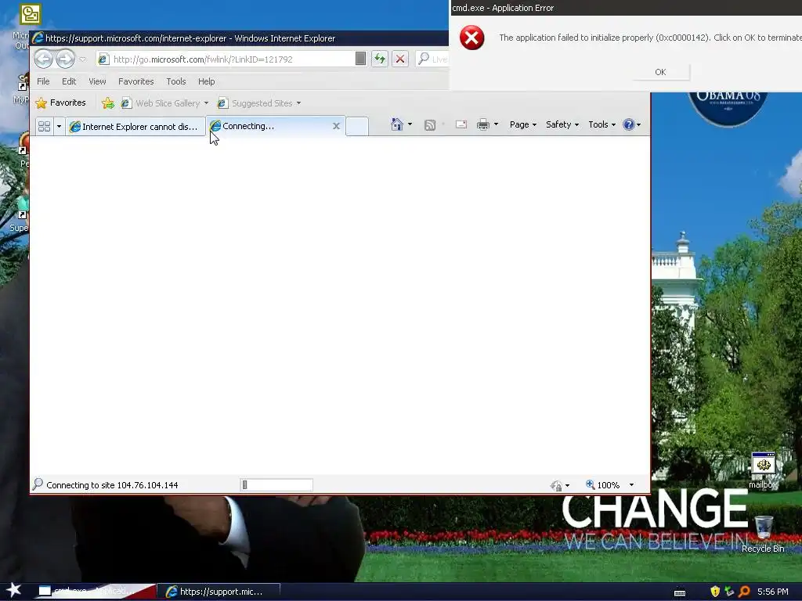Click the 100% zoom level button
The image size is (802, 601).
click(x=602, y=485)
